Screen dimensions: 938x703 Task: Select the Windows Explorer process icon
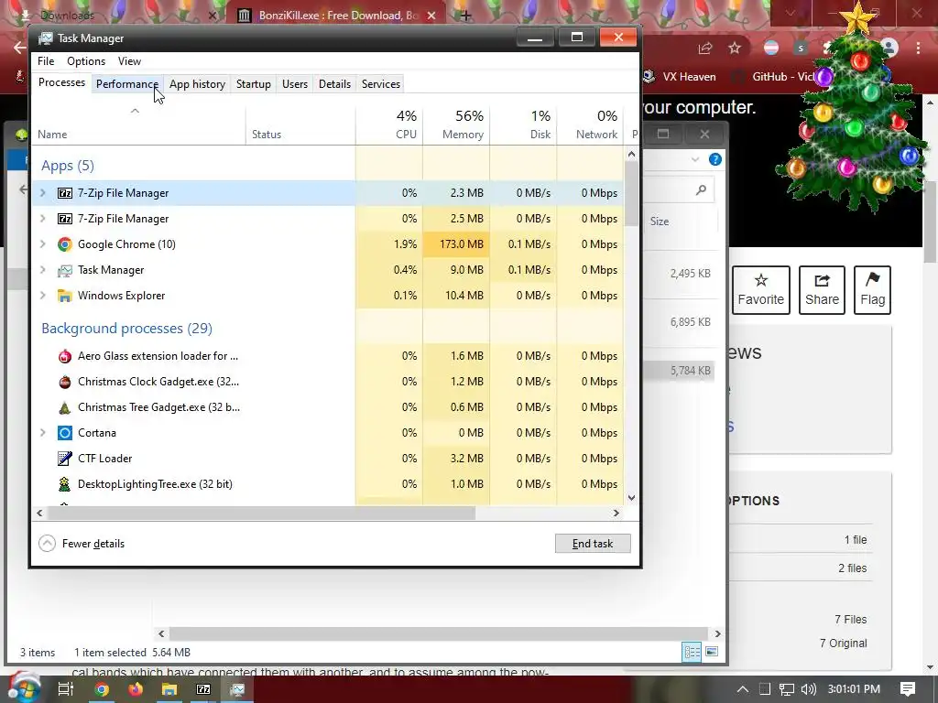(65, 296)
